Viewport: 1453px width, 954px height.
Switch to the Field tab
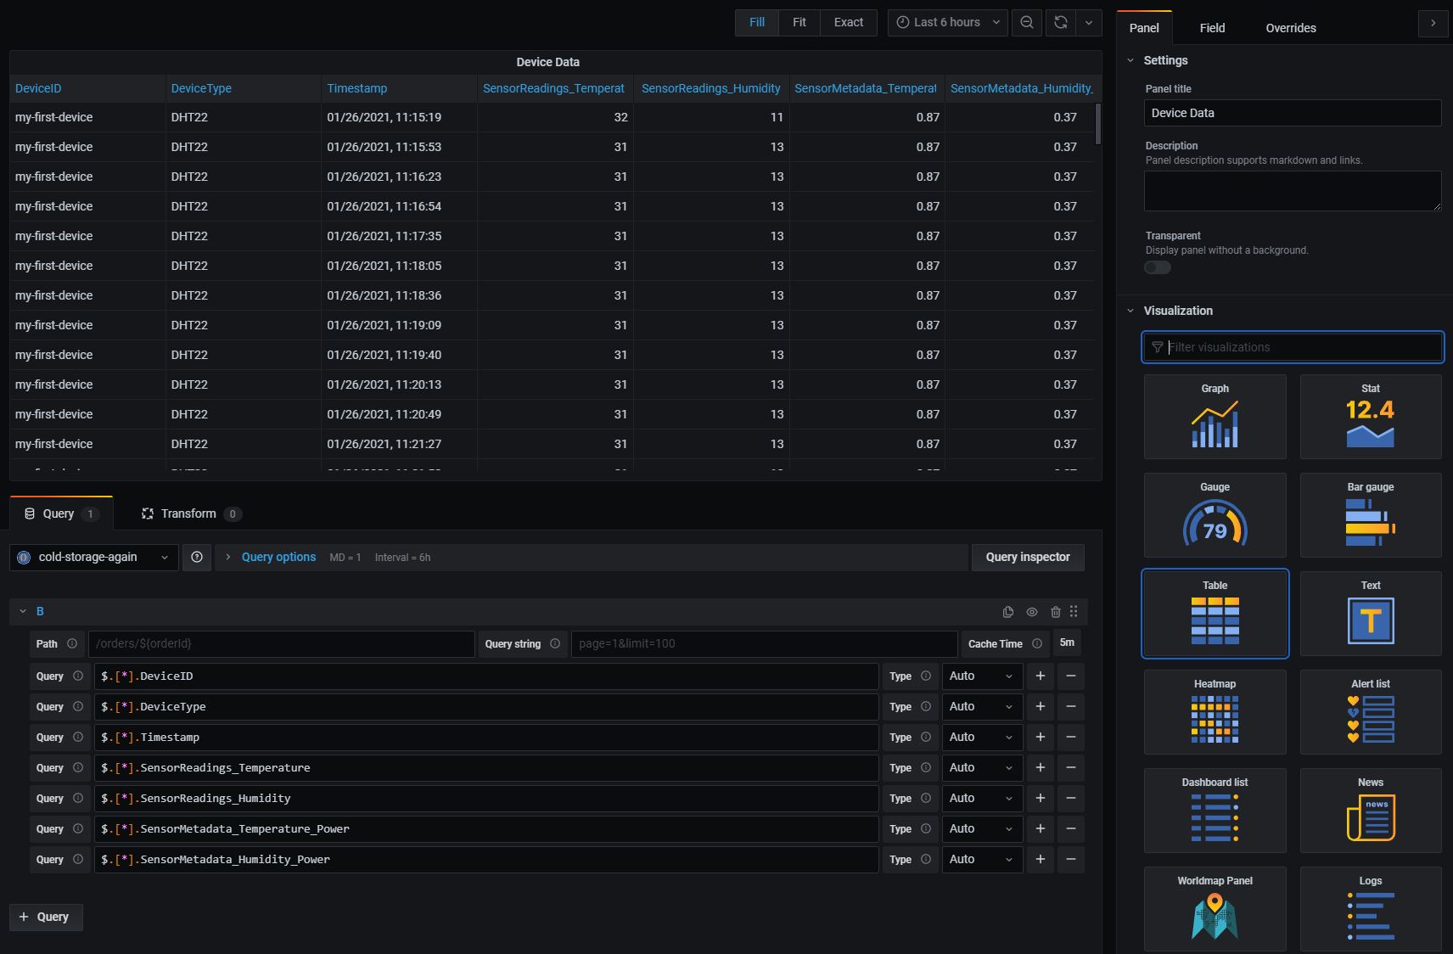point(1212,28)
